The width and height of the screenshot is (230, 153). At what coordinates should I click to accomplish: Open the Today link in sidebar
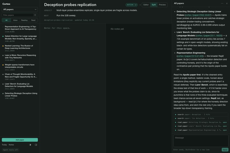[x=4, y=145]
